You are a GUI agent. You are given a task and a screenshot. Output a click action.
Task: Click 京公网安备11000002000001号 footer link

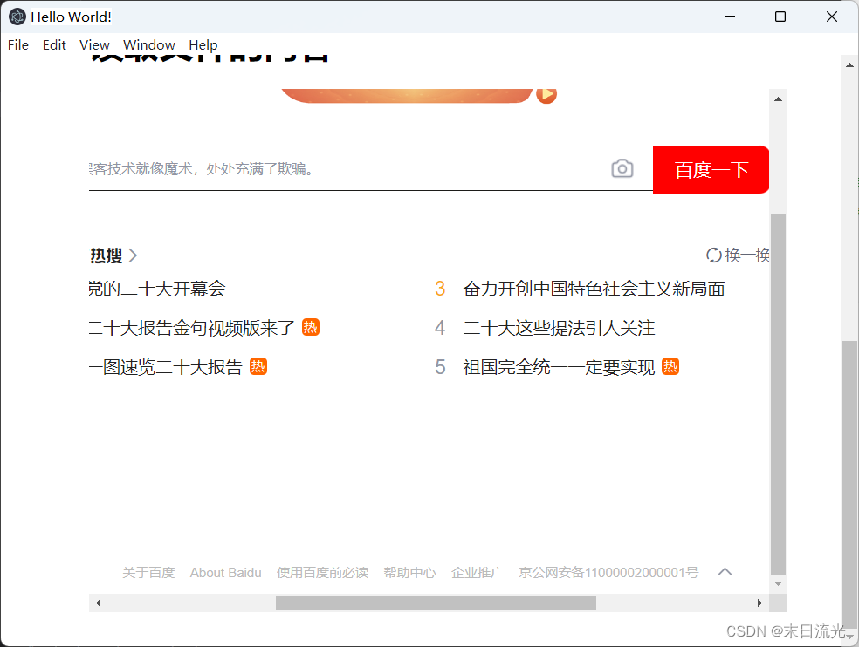point(608,573)
